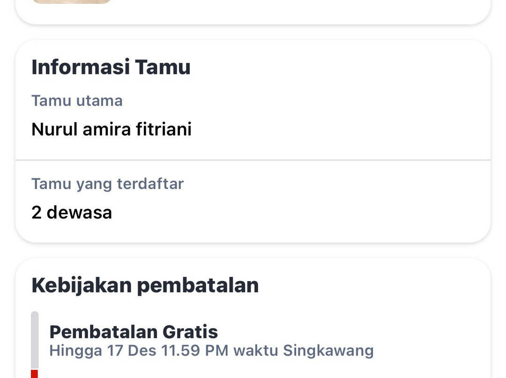Image resolution: width=506 pixels, height=378 pixels.
Task: Tap the white card area beside the thumbnail
Action: pyautogui.click(x=300, y=9)
